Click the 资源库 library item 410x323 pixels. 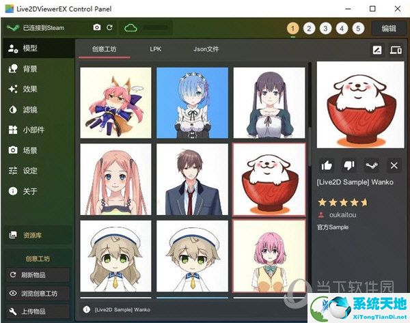[x=38, y=235]
